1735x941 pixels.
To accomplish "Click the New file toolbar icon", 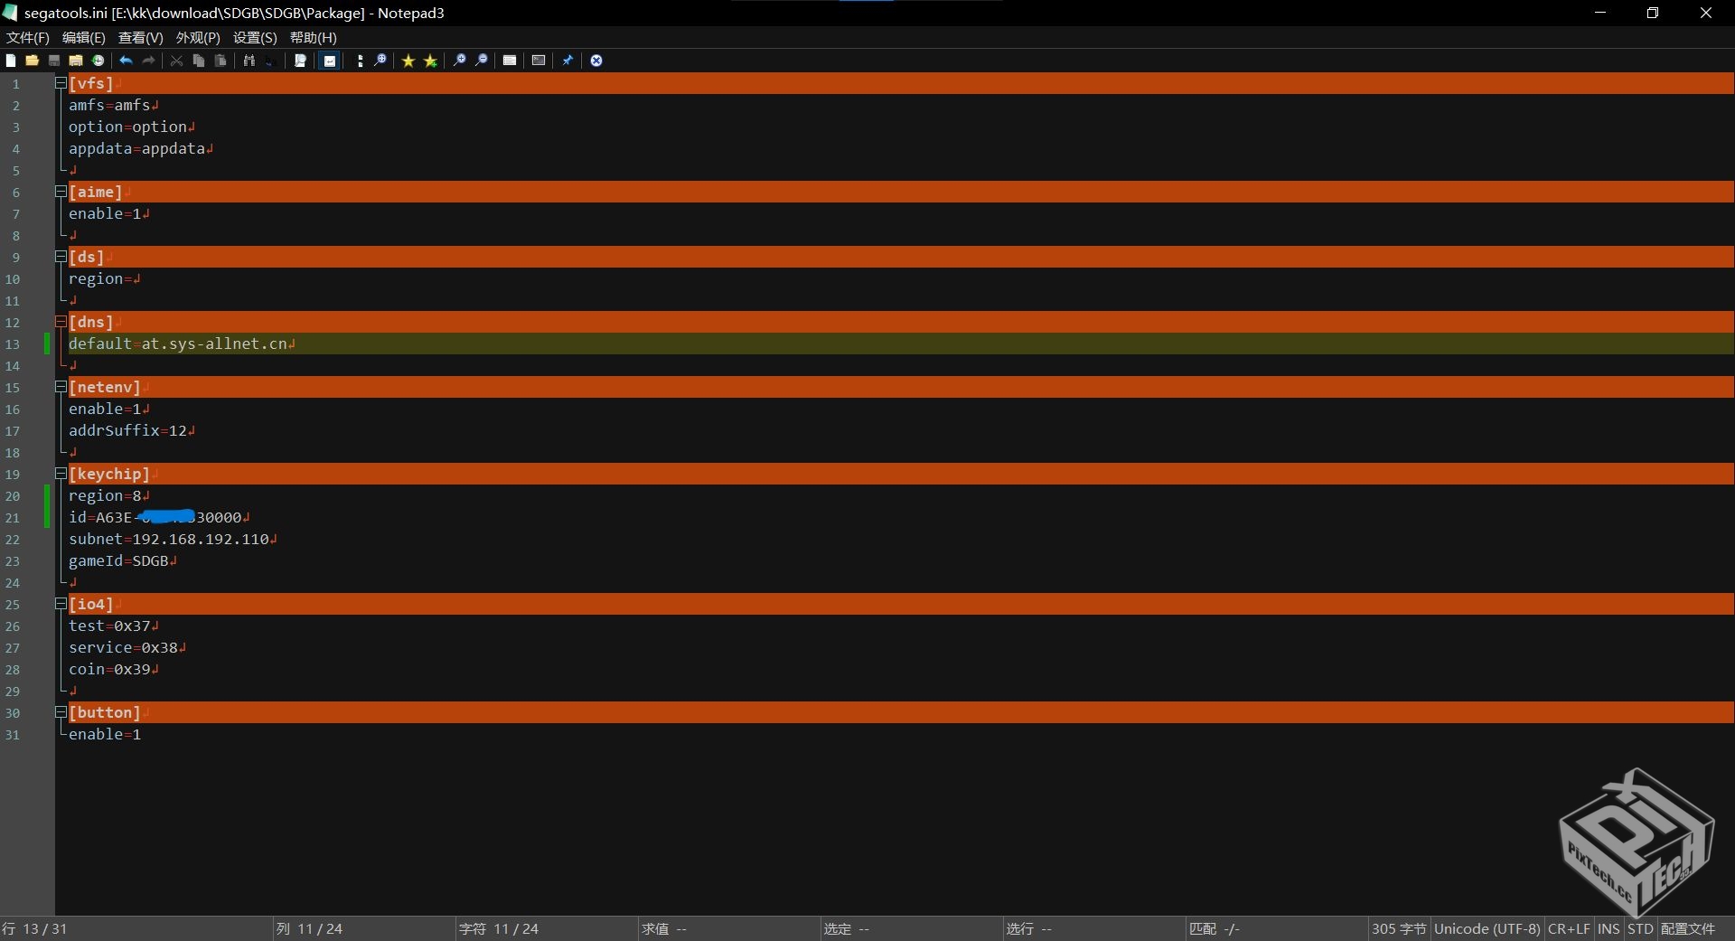I will point(11,61).
